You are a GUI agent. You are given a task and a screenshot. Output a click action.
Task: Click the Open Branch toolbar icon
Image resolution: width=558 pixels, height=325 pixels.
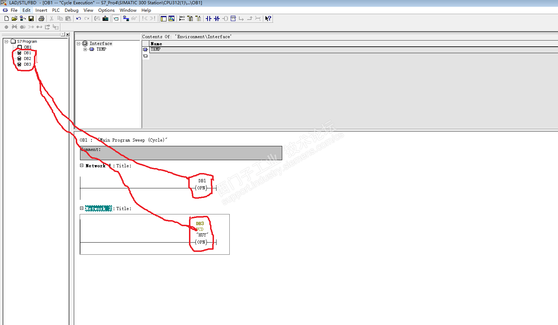241,19
